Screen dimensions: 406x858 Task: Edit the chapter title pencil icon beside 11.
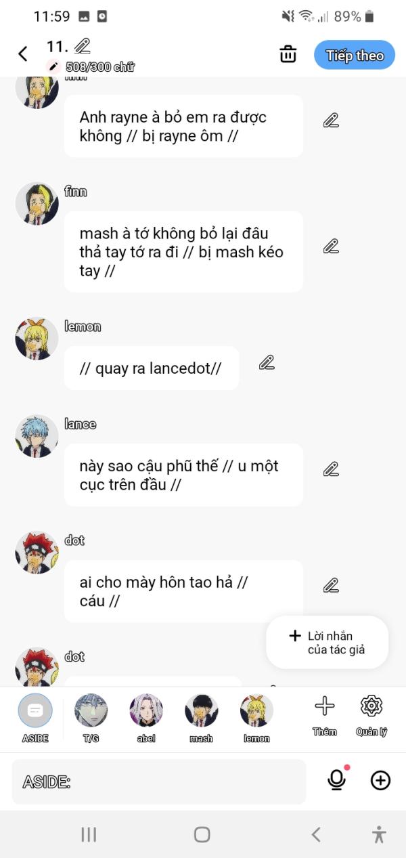click(x=83, y=47)
